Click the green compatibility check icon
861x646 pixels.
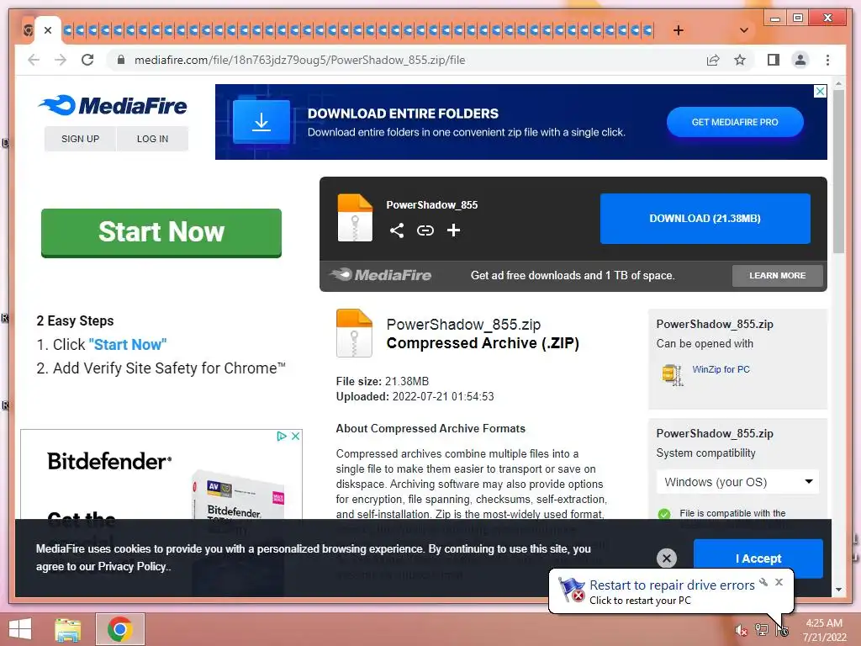pyautogui.click(x=664, y=514)
